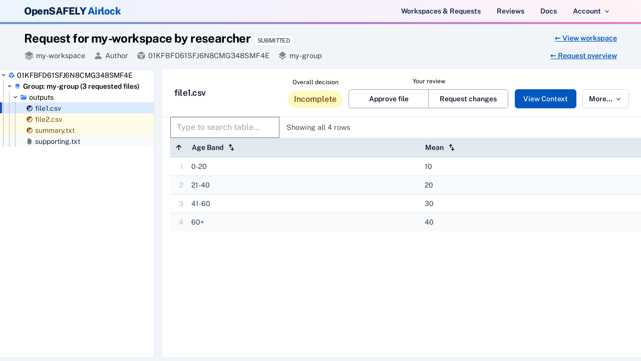Viewport: 641px width, 361px height.
Task: Click the sort icon next to Mean column
Action: [451, 147]
